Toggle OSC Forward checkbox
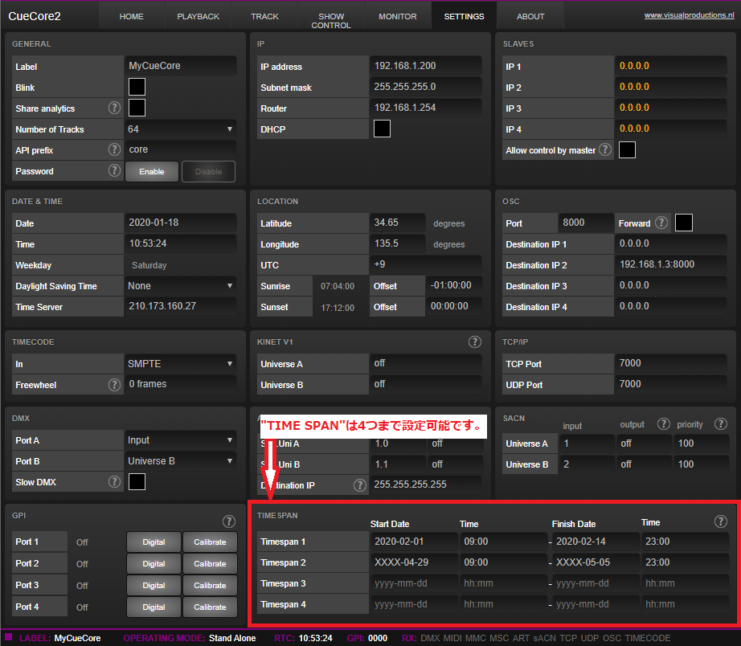The image size is (741, 646). point(684,223)
